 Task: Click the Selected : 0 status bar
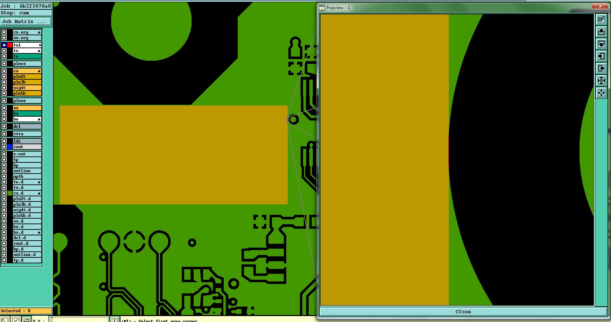[26, 311]
